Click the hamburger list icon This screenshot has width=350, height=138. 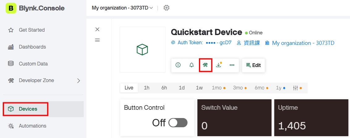[x=97, y=40]
